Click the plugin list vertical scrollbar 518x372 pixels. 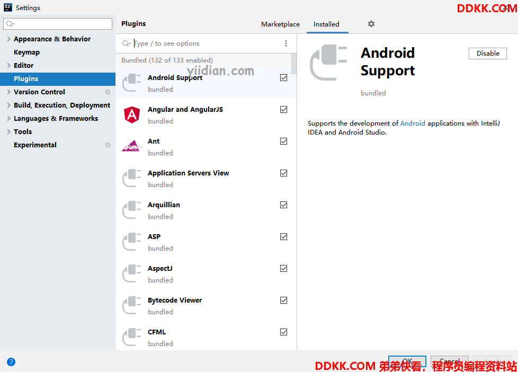[x=294, y=64]
